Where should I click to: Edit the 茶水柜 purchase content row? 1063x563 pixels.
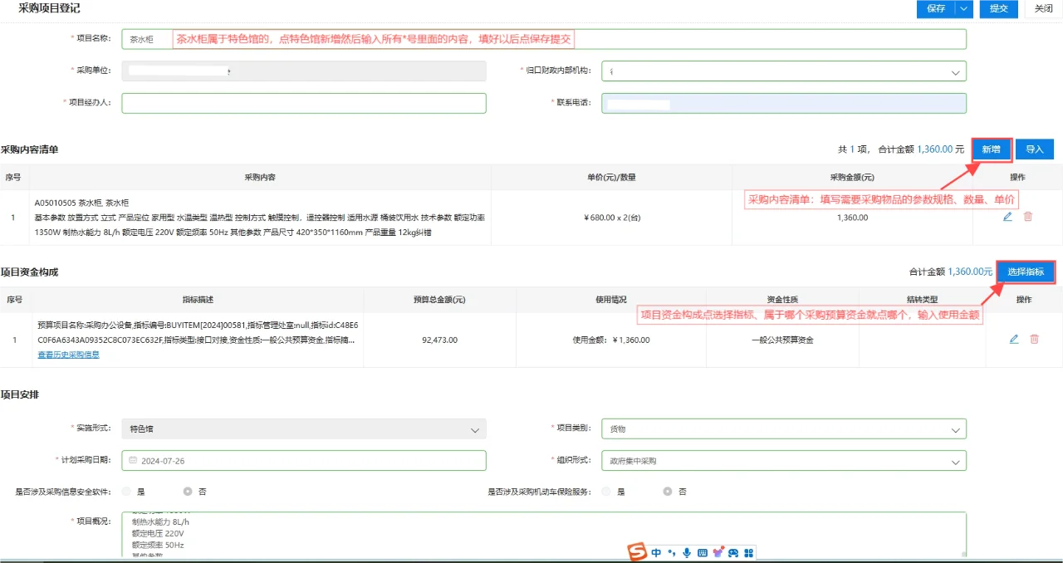point(1007,217)
